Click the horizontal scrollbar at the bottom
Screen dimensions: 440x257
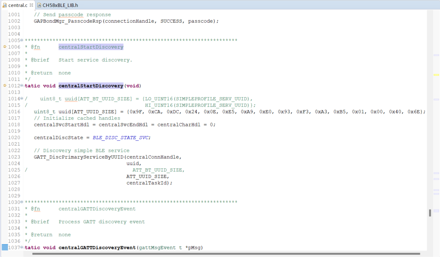pos(226,254)
